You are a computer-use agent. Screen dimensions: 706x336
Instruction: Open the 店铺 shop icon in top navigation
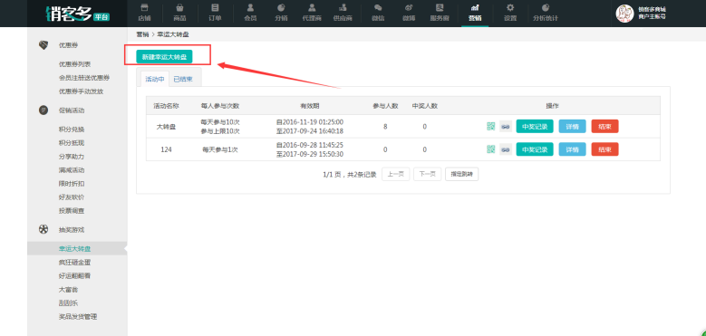(144, 7)
